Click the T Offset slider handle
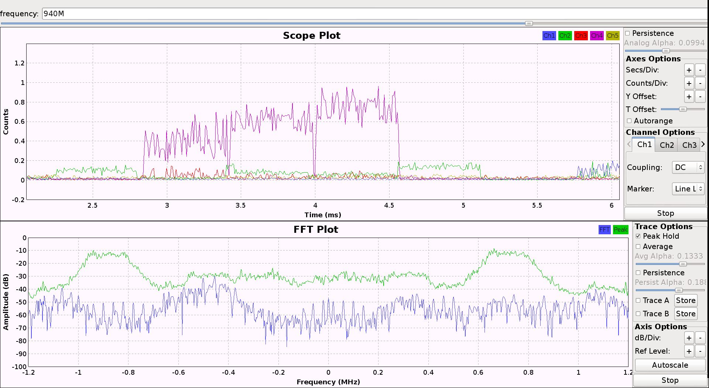 pos(683,109)
